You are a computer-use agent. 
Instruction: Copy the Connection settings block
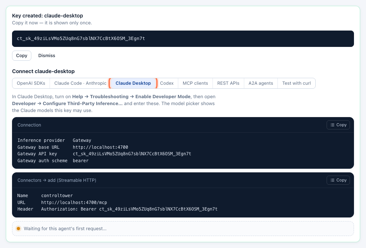click(x=338, y=125)
